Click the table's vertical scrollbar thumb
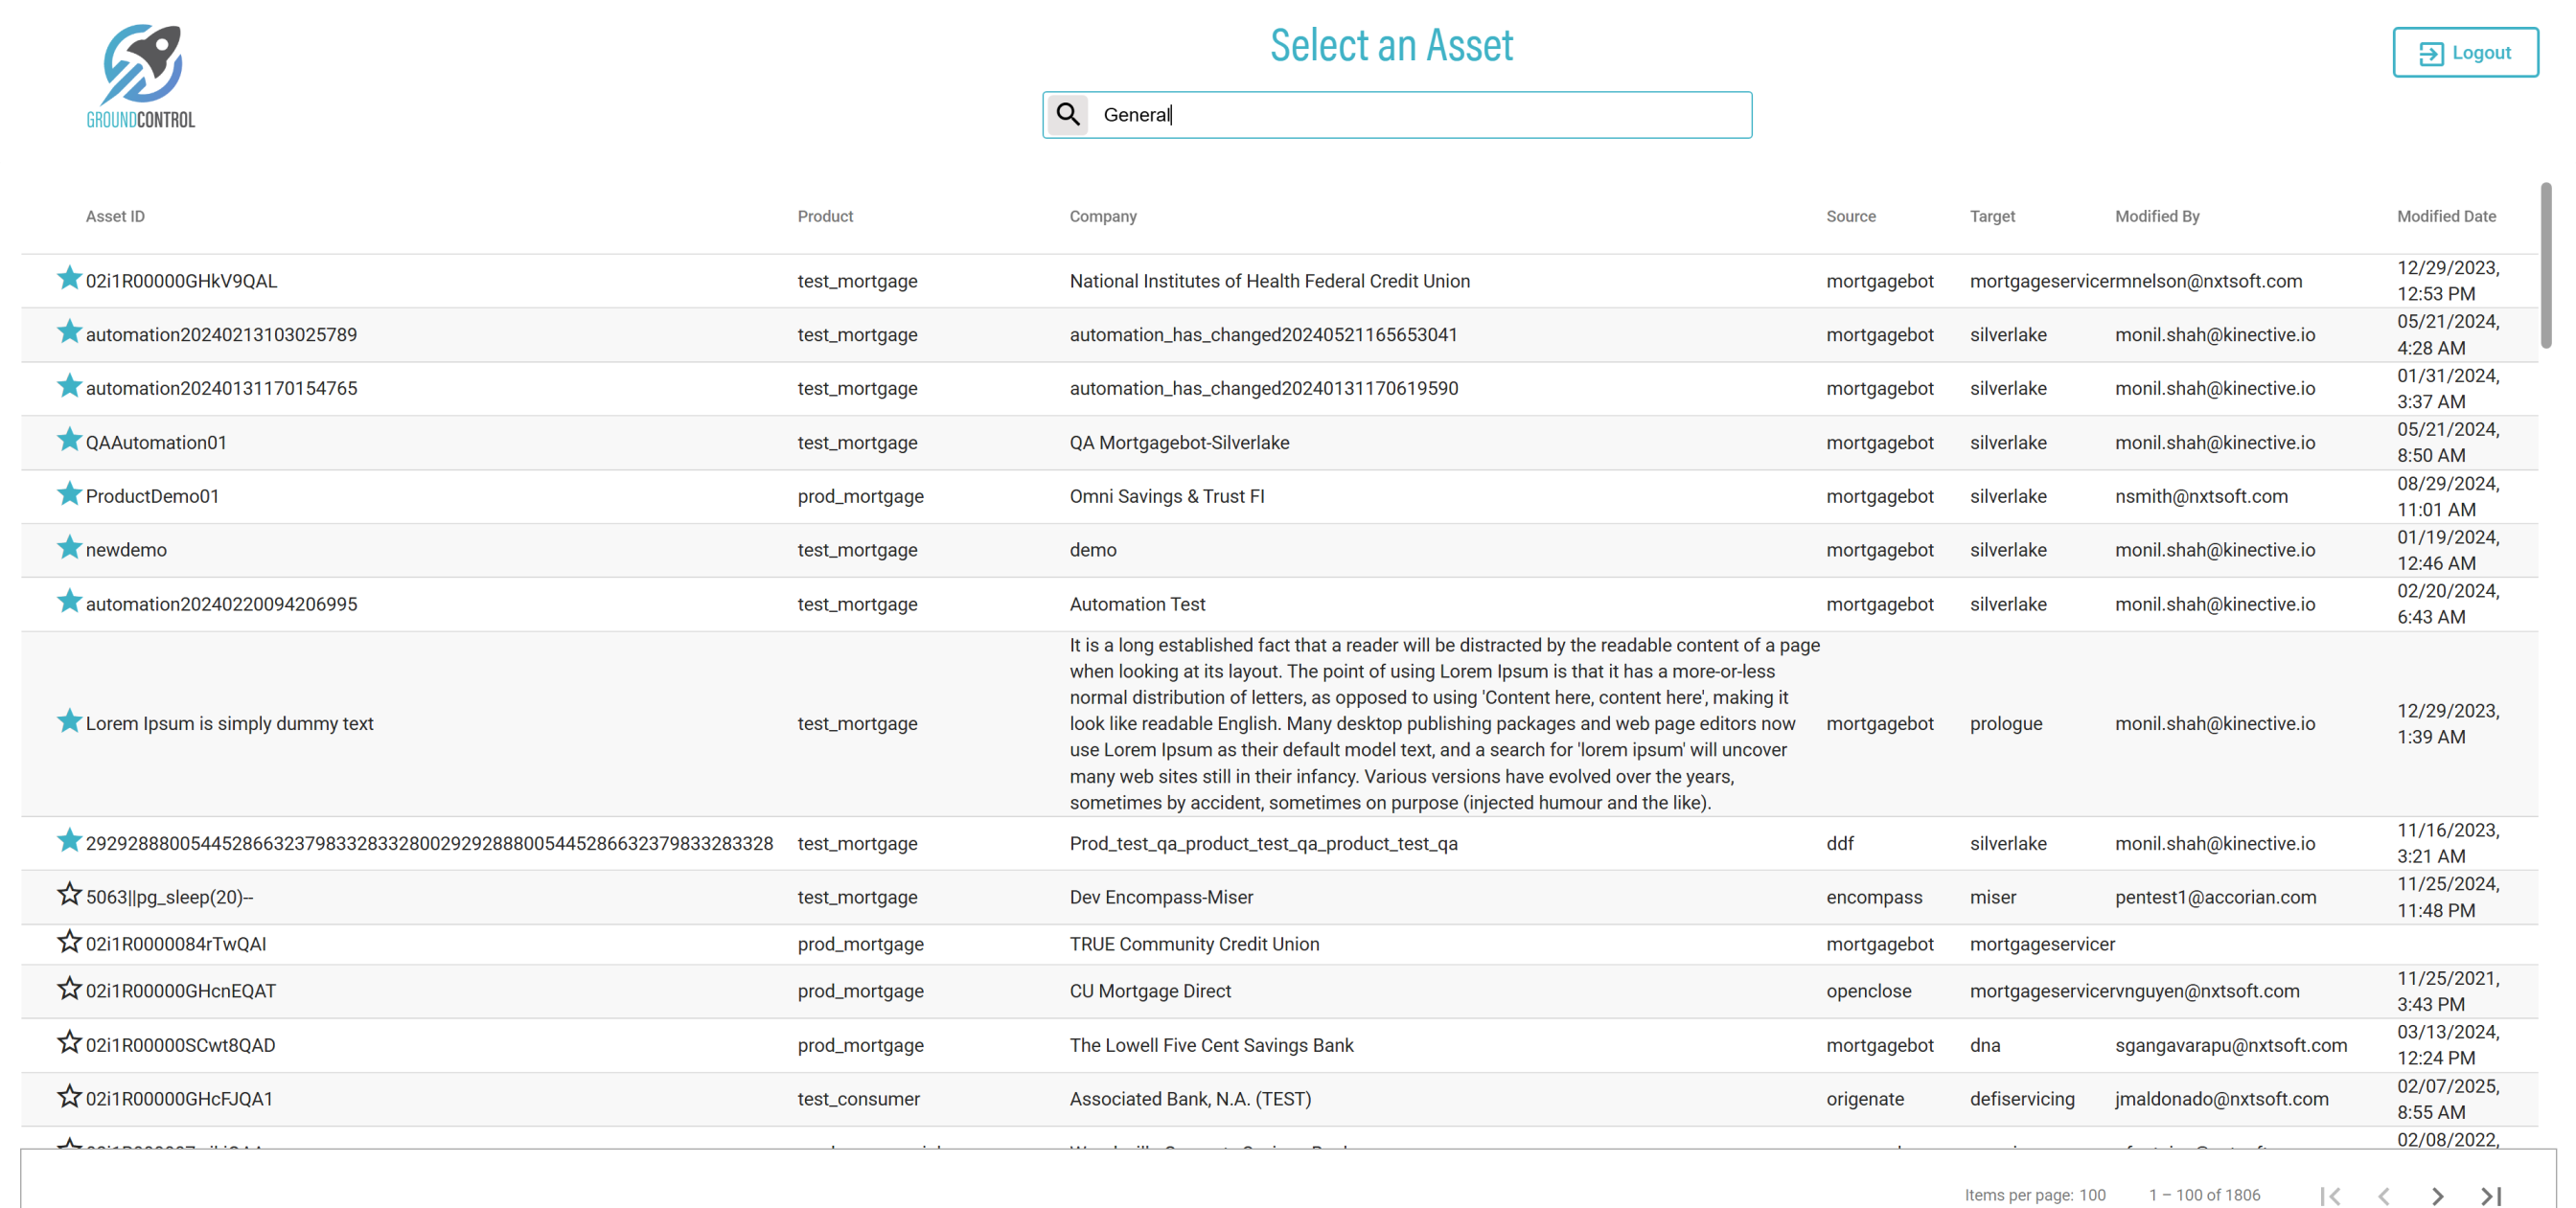 click(2545, 265)
